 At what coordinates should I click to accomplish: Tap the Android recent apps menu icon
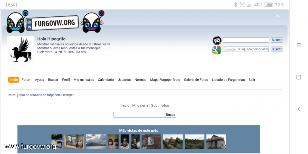[x=299, y=45]
